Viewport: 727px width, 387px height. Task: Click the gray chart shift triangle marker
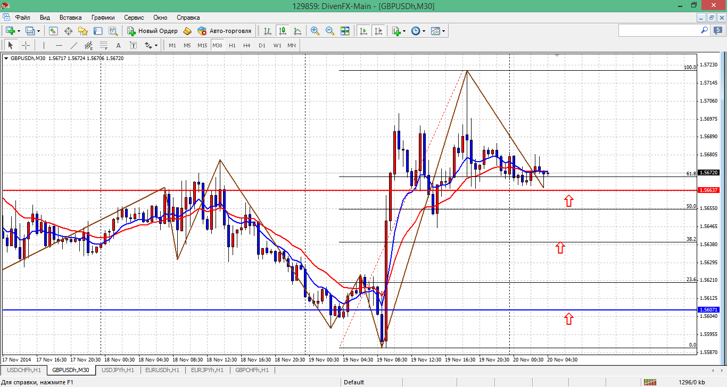click(557, 55)
